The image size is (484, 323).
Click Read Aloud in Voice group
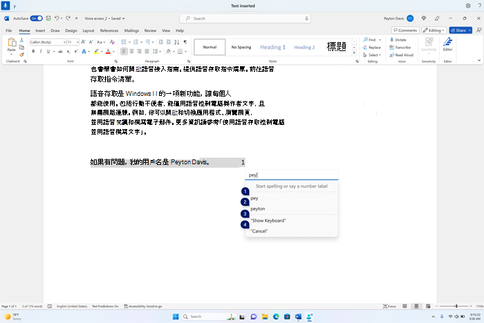pyautogui.click(x=401, y=55)
